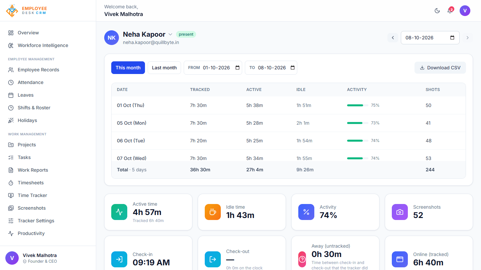Click the Active time pulse icon

(x=119, y=212)
